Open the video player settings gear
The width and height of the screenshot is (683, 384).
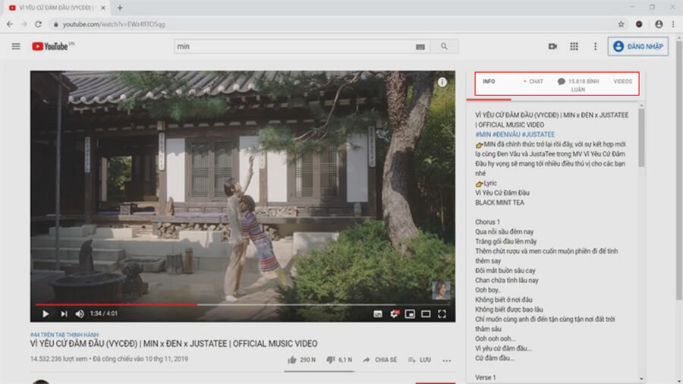tap(394, 314)
